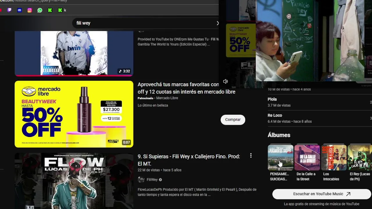This screenshot has height=209, width=372.
Task: Open the 'Aprovechá tus marcas favoritas' ad title
Action: pyautogui.click(x=186, y=88)
